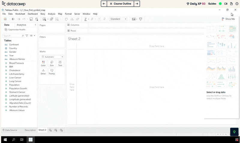Click the Detail button on Marks card
240x143 pixels.
point(43,72)
